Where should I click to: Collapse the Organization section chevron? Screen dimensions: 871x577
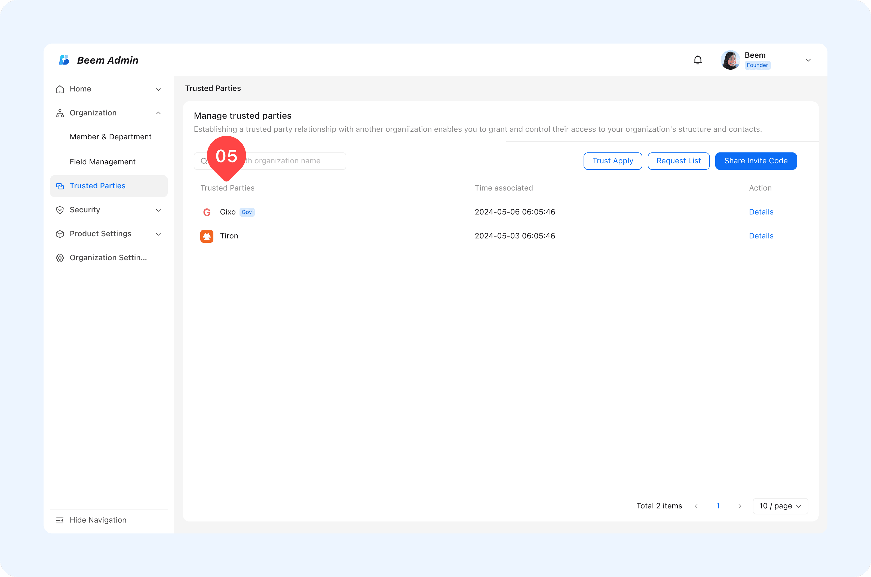(x=158, y=113)
